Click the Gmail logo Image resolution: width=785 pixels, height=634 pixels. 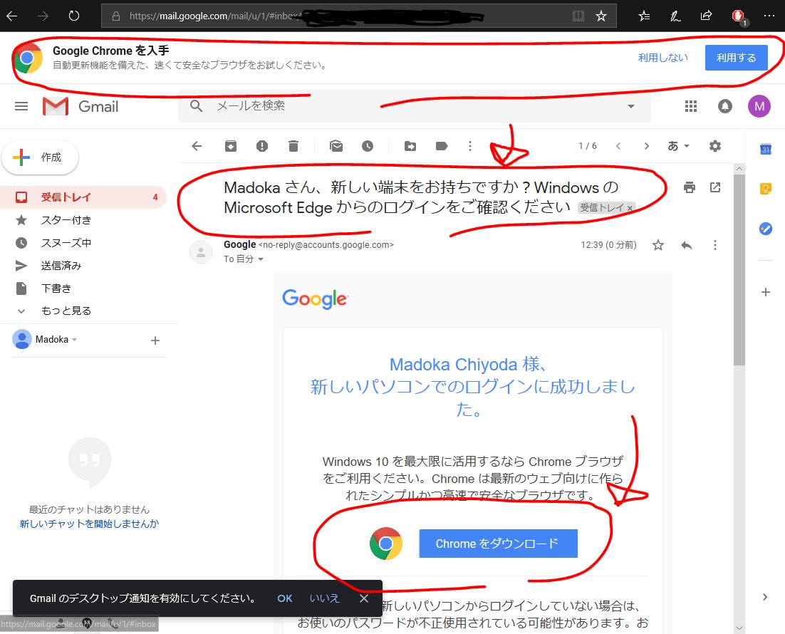[80, 106]
